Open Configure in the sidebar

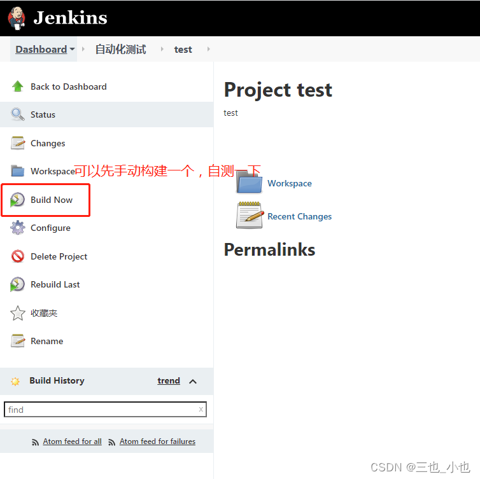tap(50, 228)
